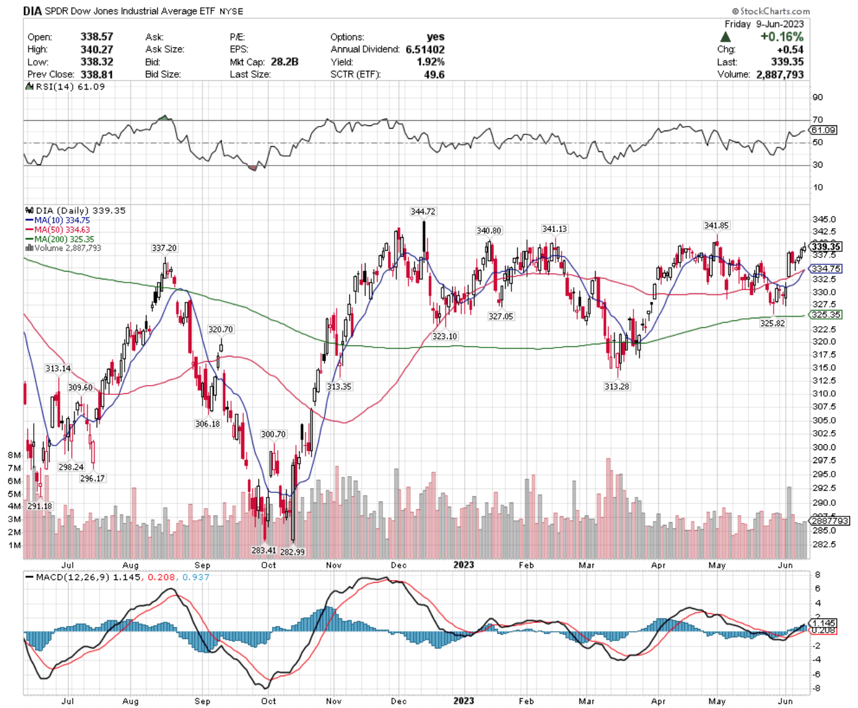The height and width of the screenshot is (708, 858).
Task: Click the 282.99 lowest price annotation
Action: point(292,552)
